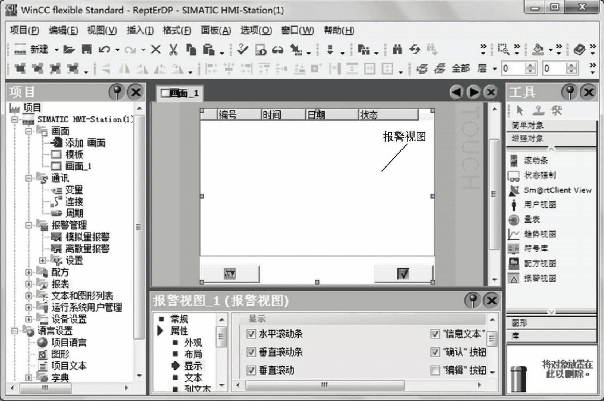Click the binoculars find icon
604x401 pixels.
(x=397, y=49)
